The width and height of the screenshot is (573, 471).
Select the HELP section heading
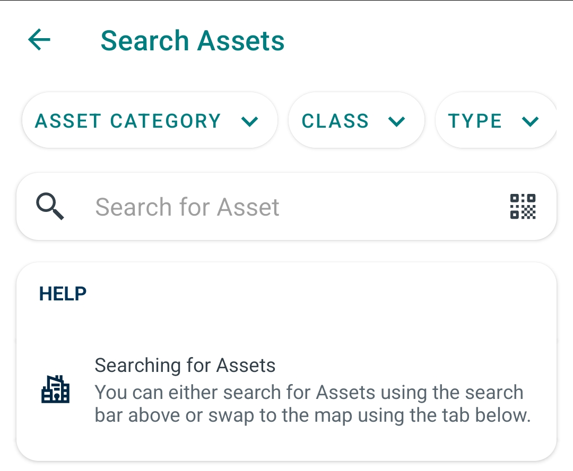63,294
